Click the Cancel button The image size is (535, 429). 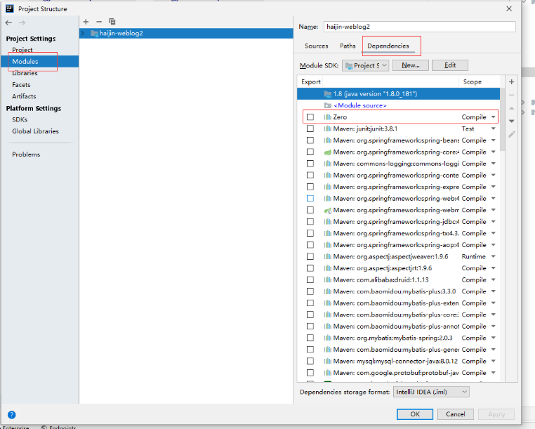click(456, 414)
